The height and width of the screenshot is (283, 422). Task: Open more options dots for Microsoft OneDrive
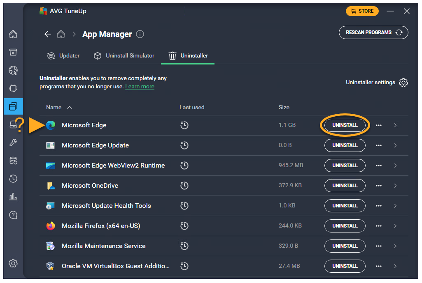(x=379, y=186)
